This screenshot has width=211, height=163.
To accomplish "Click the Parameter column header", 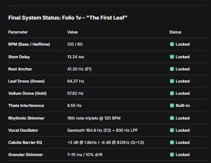I will point(18,32).
